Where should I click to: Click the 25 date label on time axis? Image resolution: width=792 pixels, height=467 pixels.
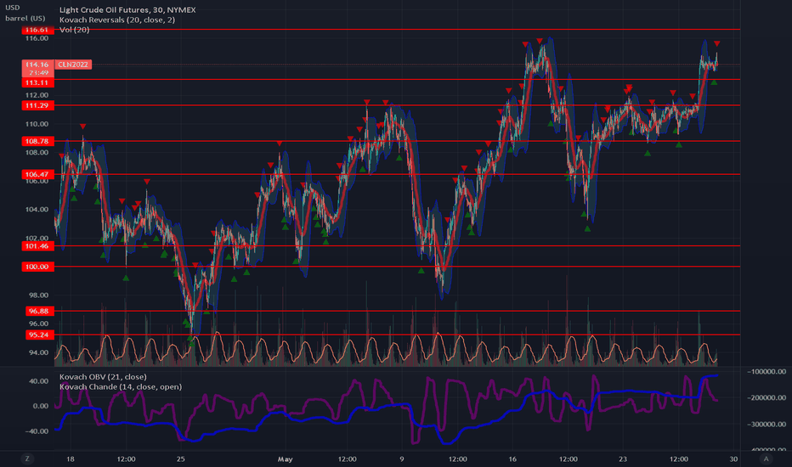pyautogui.click(x=181, y=459)
